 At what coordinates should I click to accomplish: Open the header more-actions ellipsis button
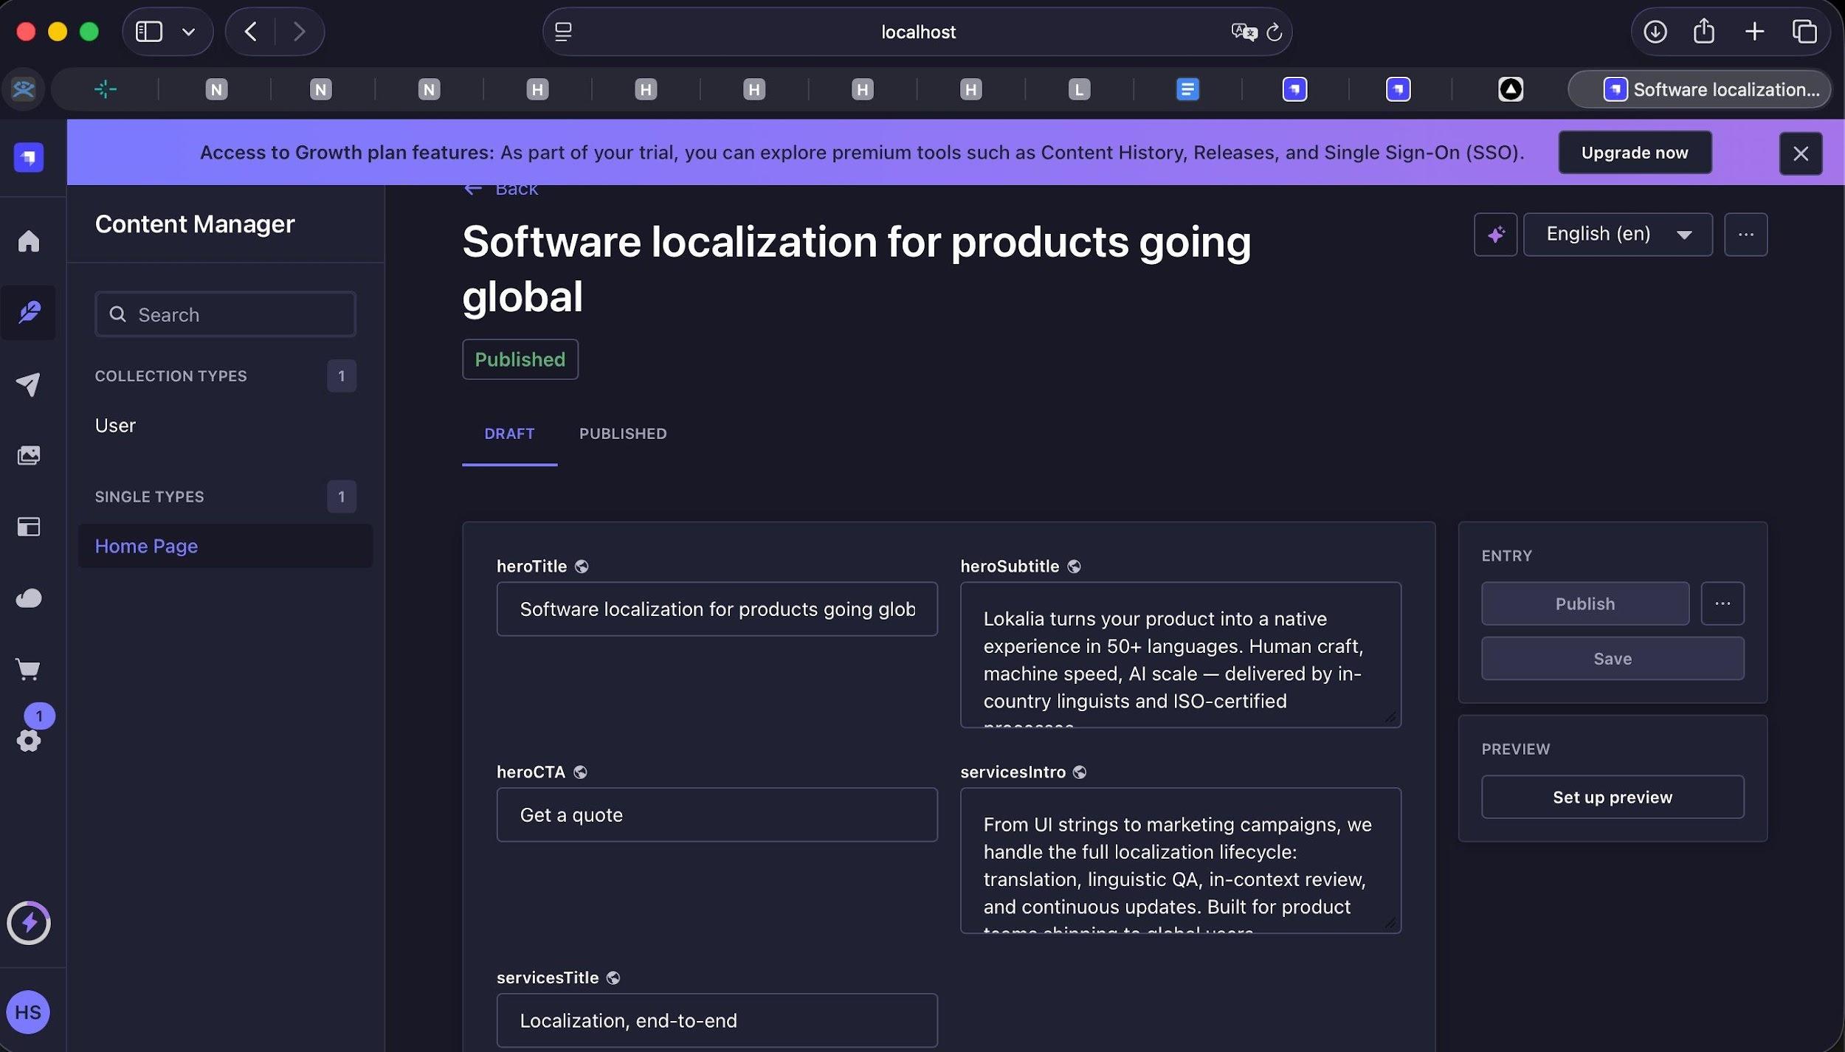click(x=1745, y=235)
